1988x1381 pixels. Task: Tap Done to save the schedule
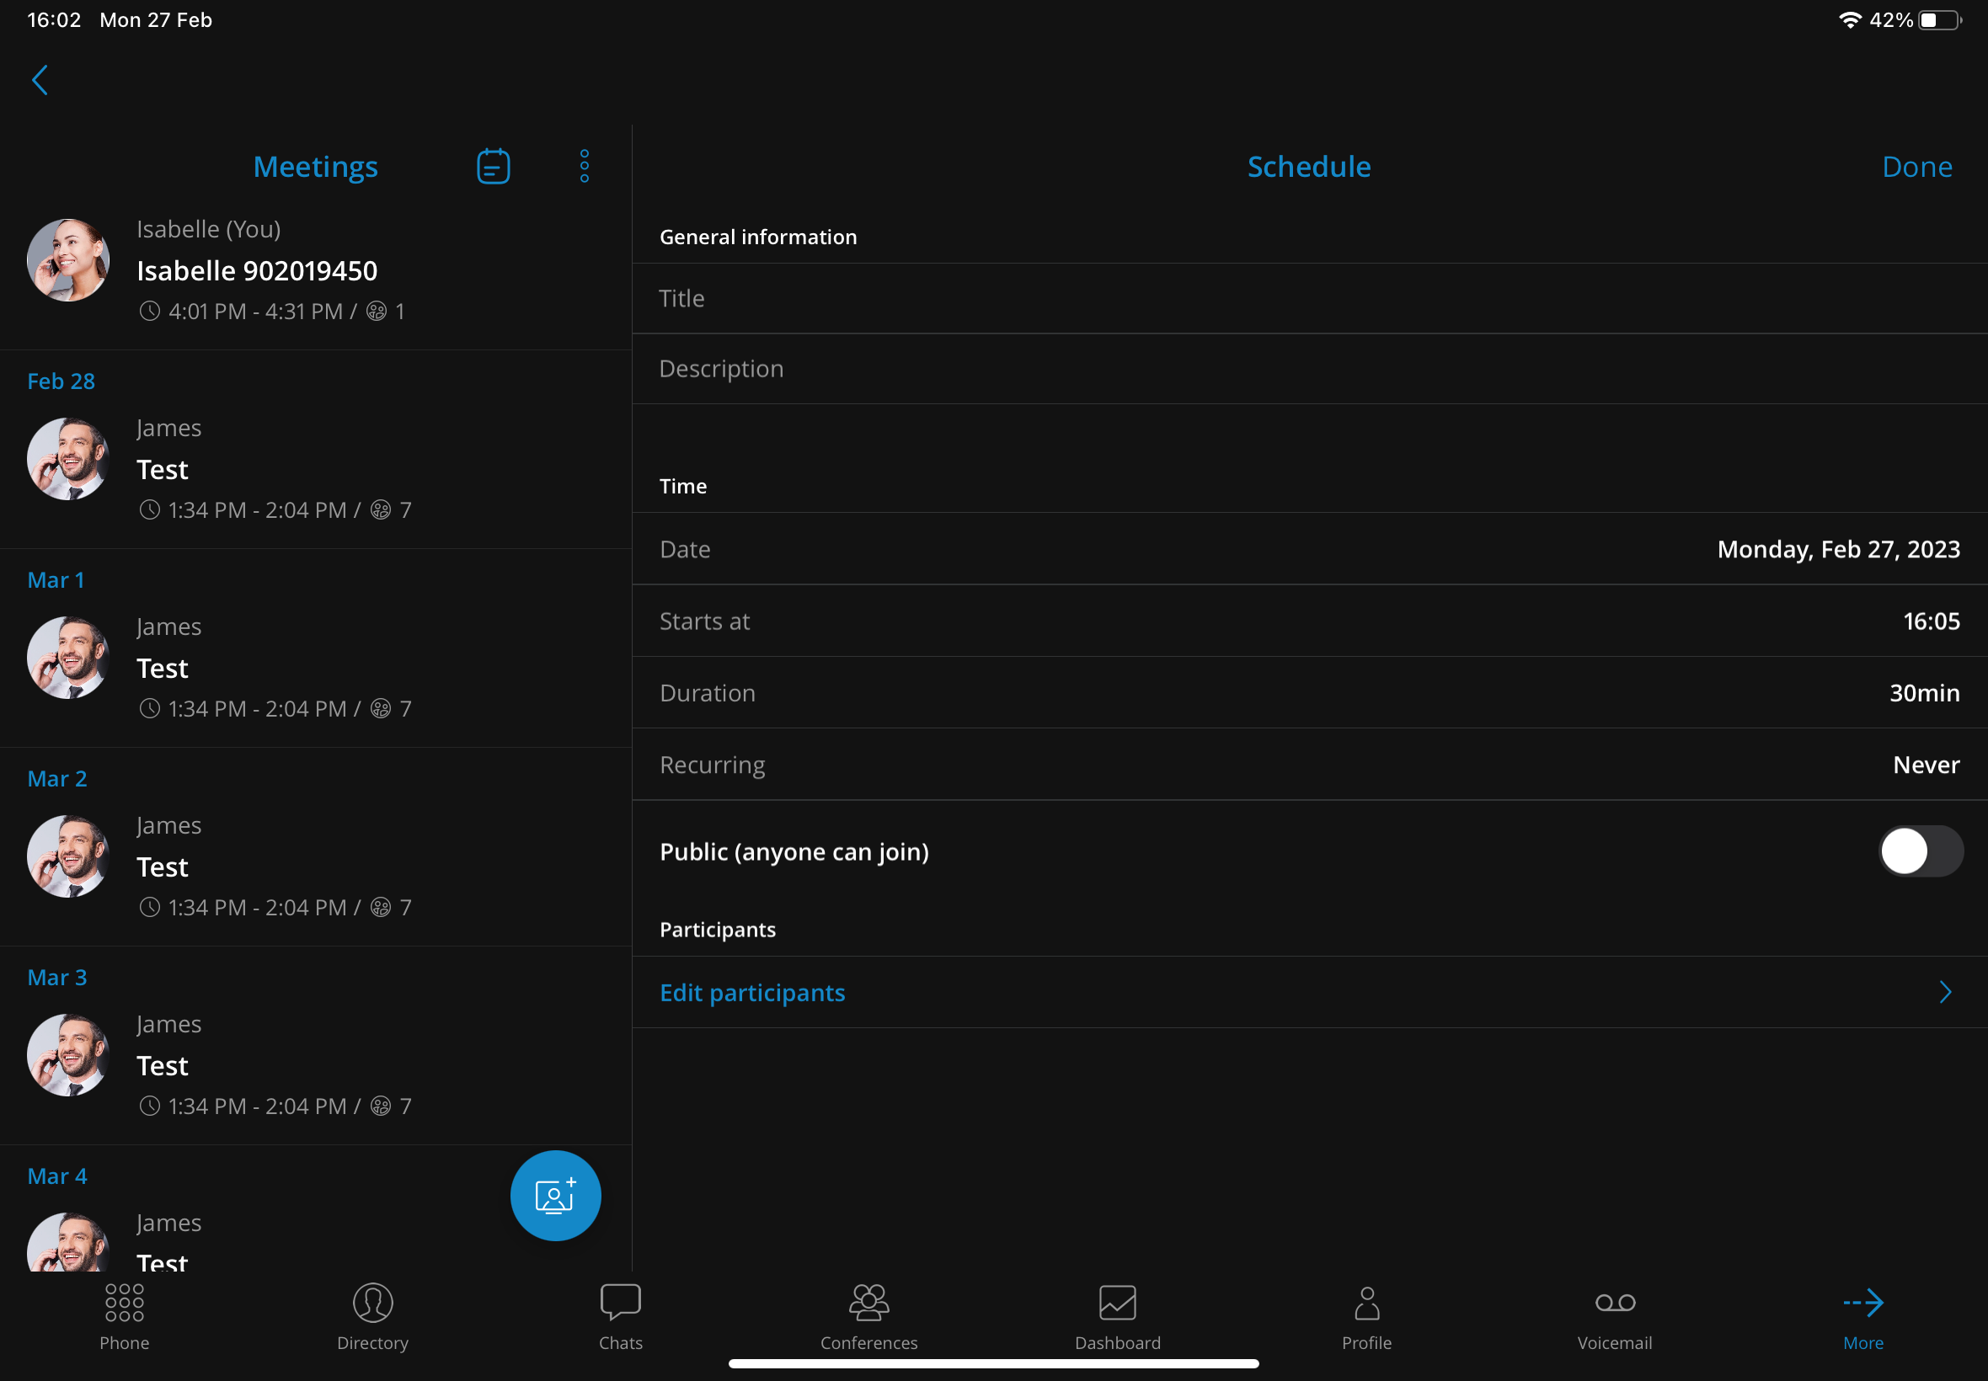point(1917,166)
